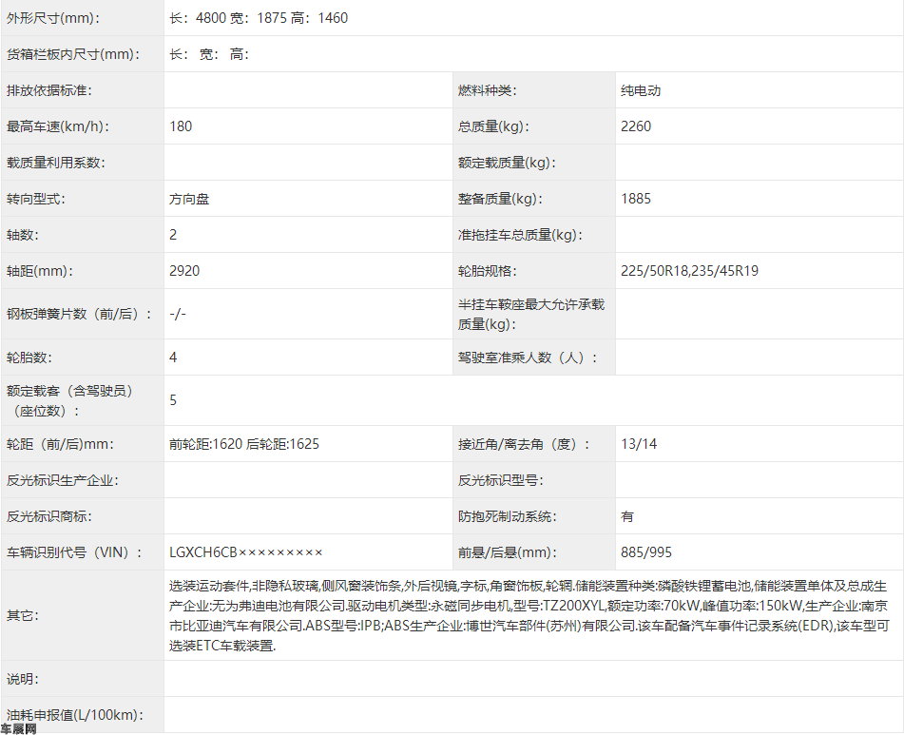Click the track width text 前轮距:1620 后轮距:1625
This screenshot has height=735, width=904.
(x=244, y=444)
